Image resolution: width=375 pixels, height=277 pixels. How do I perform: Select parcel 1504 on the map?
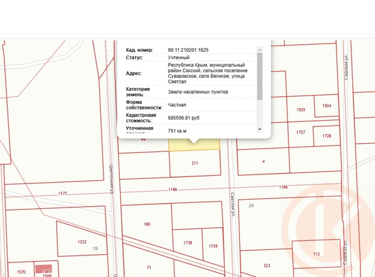coord(326,106)
